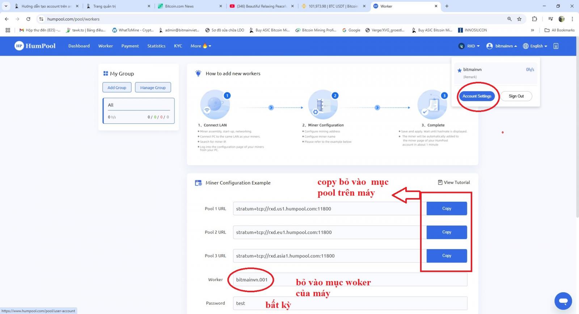Open the All Bookmarks folder

point(559,30)
